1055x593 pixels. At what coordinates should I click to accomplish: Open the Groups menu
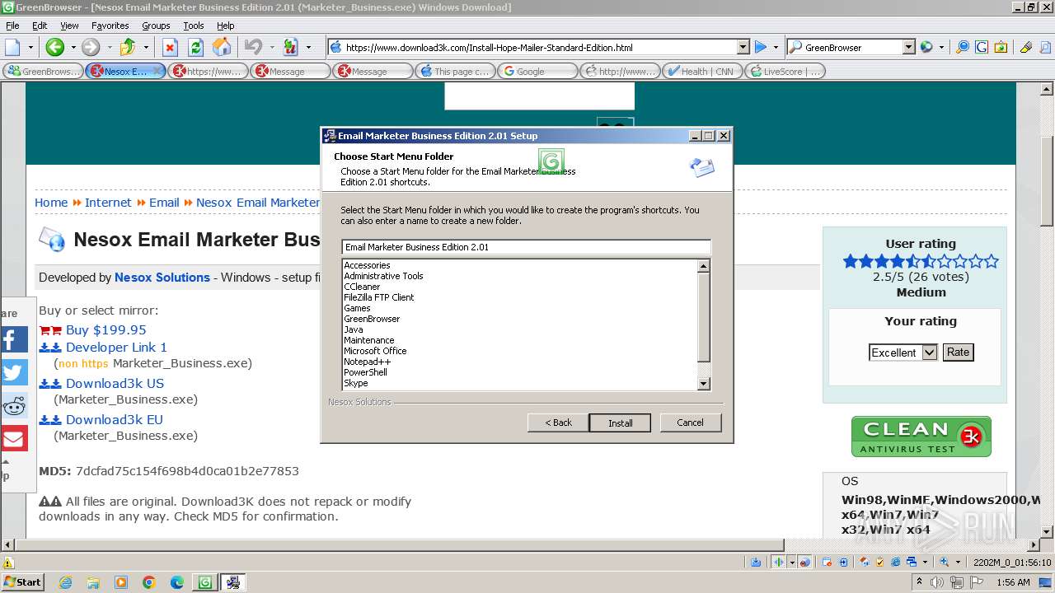tap(156, 26)
